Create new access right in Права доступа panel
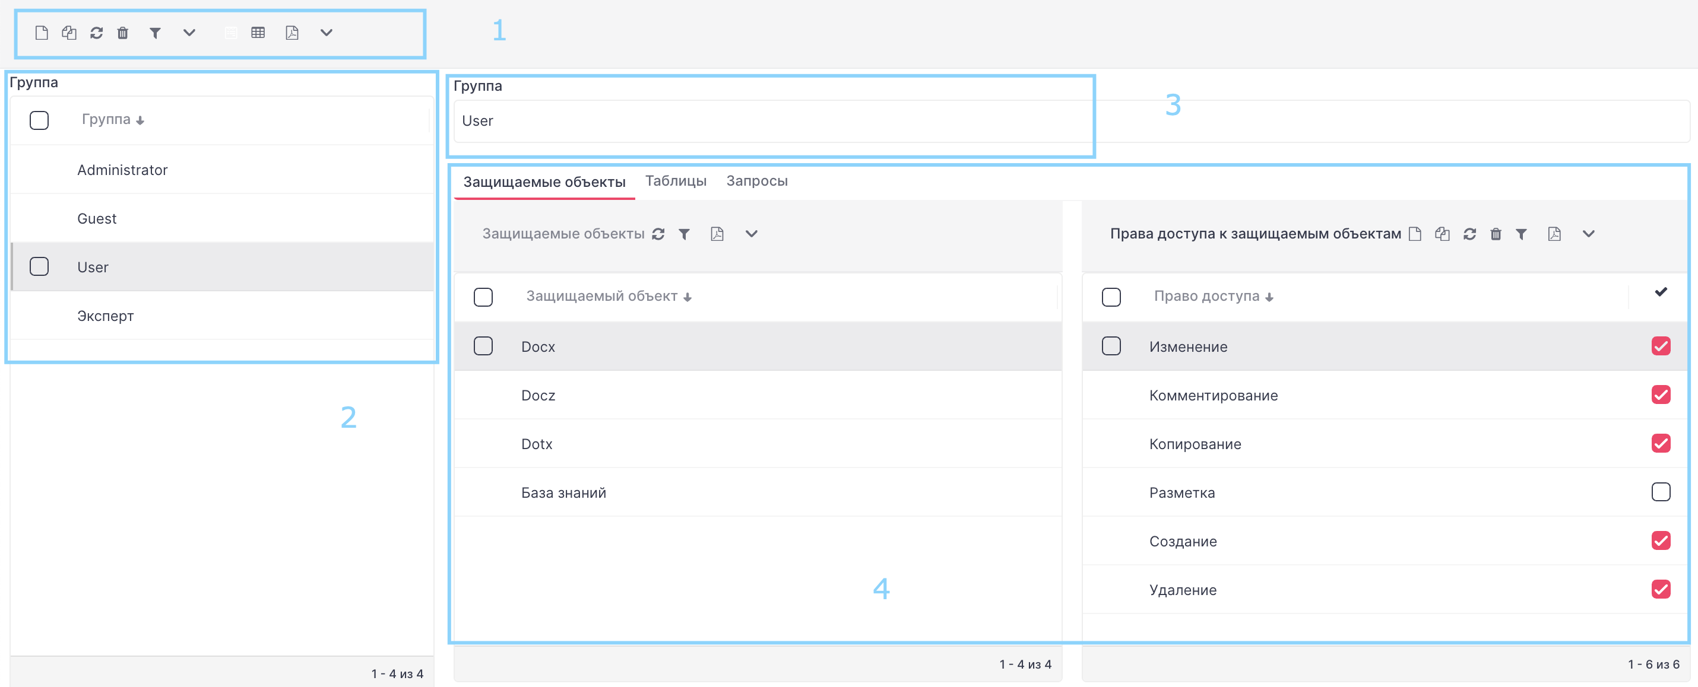 click(1415, 234)
